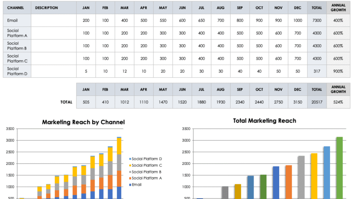Click the empty Social Platform A description cell
This screenshot has width=354, height=199.
coord(54,33)
